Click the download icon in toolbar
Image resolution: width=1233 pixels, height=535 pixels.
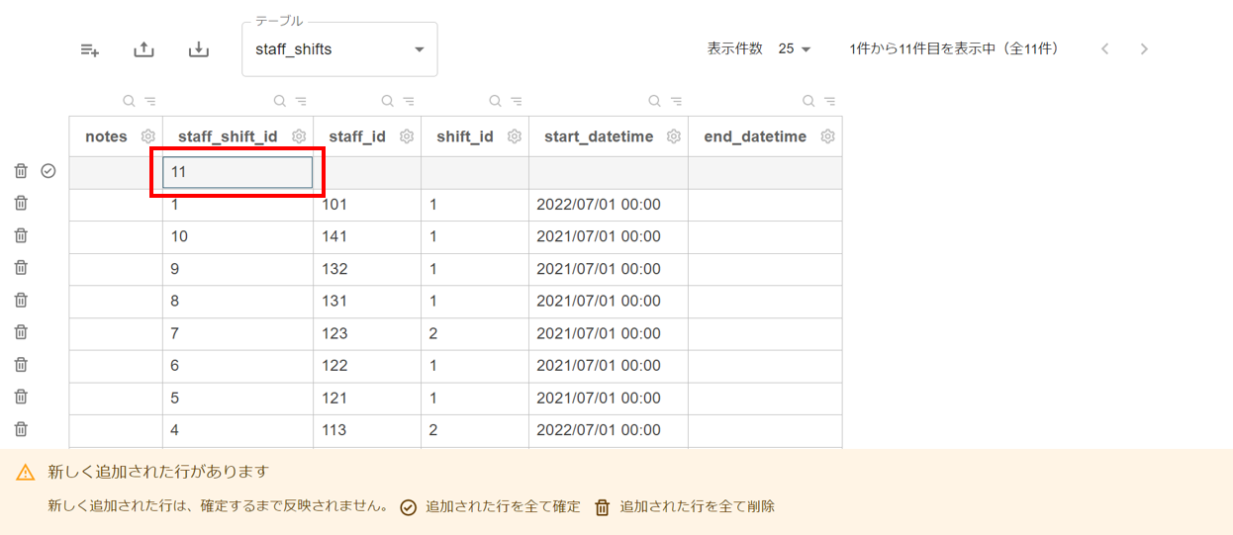tap(199, 49)
